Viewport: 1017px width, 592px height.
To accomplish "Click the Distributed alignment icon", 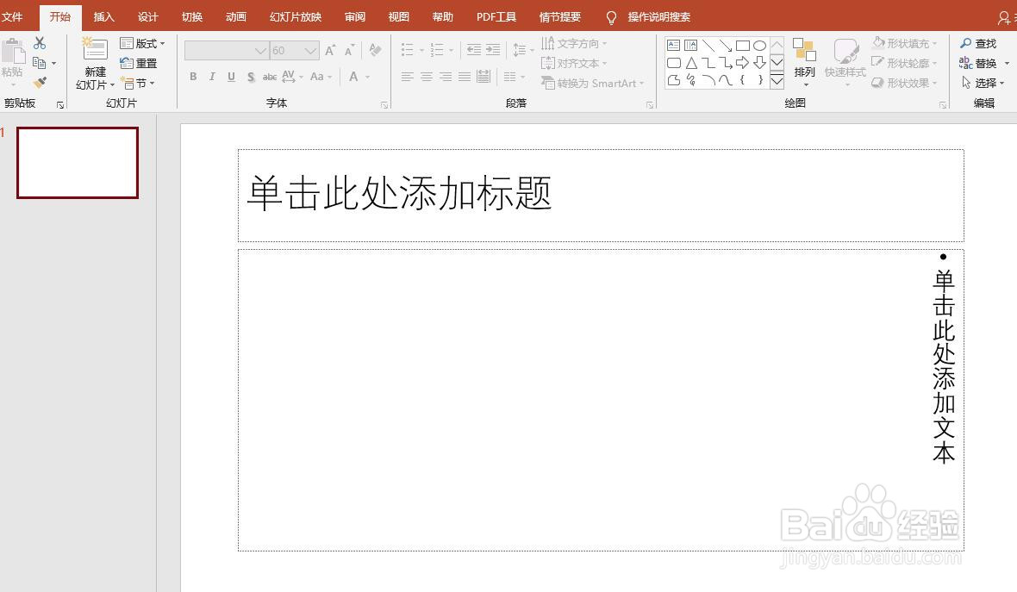I will 484,77.
